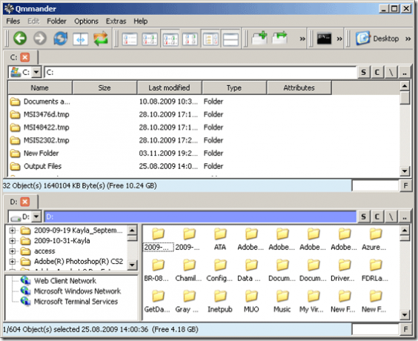
Task: Click scroll down arrow of D: icon view
Action: pyautogui.click(x=405, y=315)
